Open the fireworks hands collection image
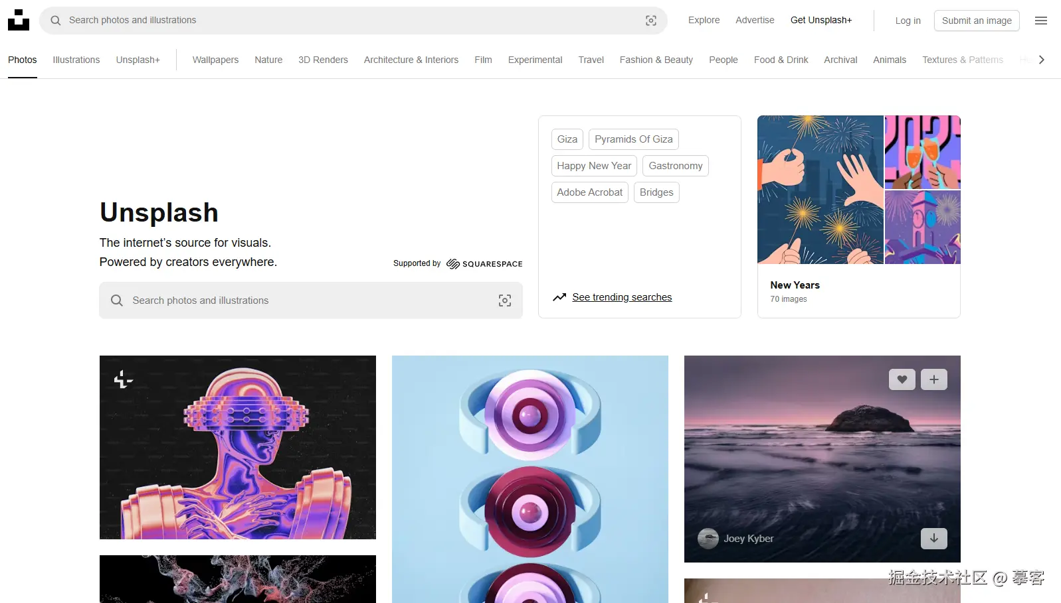 click(x=820, y=190)
